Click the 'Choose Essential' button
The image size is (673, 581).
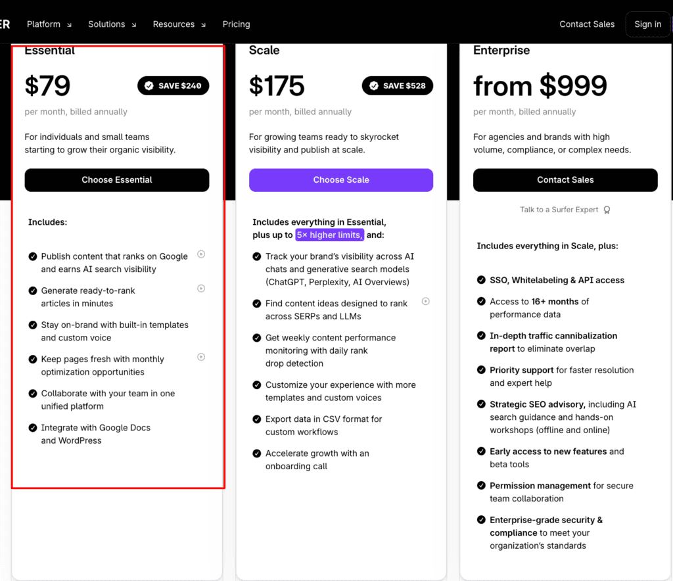[x=116, y=179]
